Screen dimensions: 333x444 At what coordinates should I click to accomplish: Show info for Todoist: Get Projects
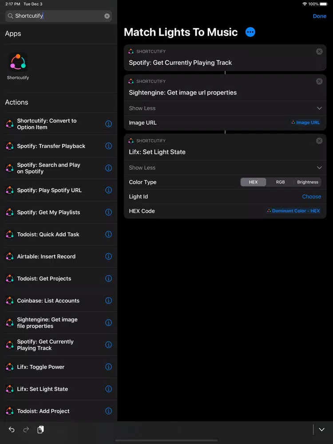click(x=108, y=278)
